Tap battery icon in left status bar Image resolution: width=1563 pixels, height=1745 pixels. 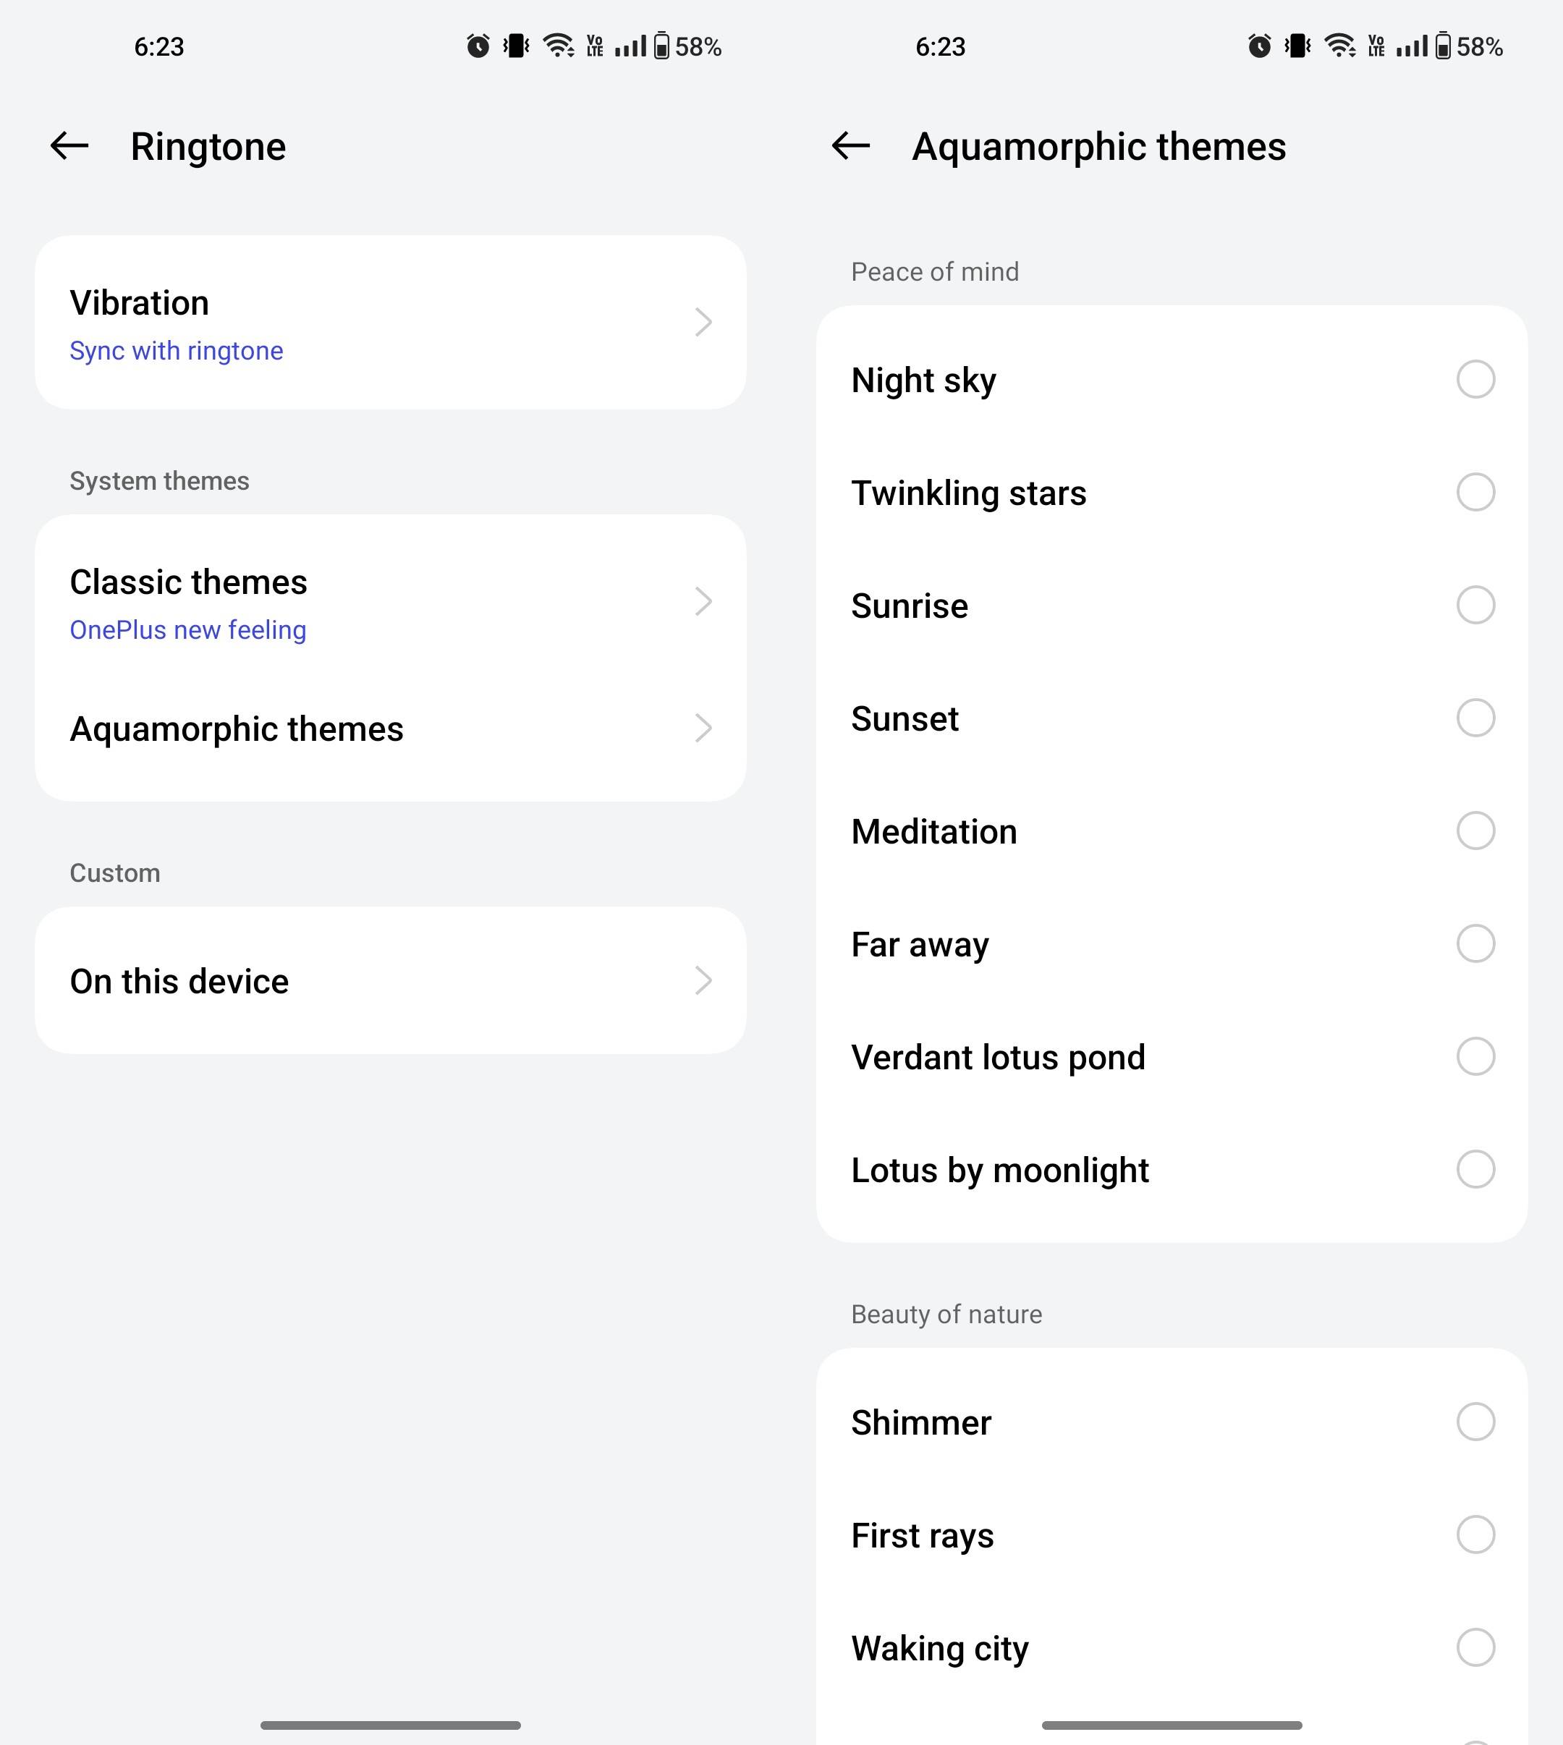point(661,46)
